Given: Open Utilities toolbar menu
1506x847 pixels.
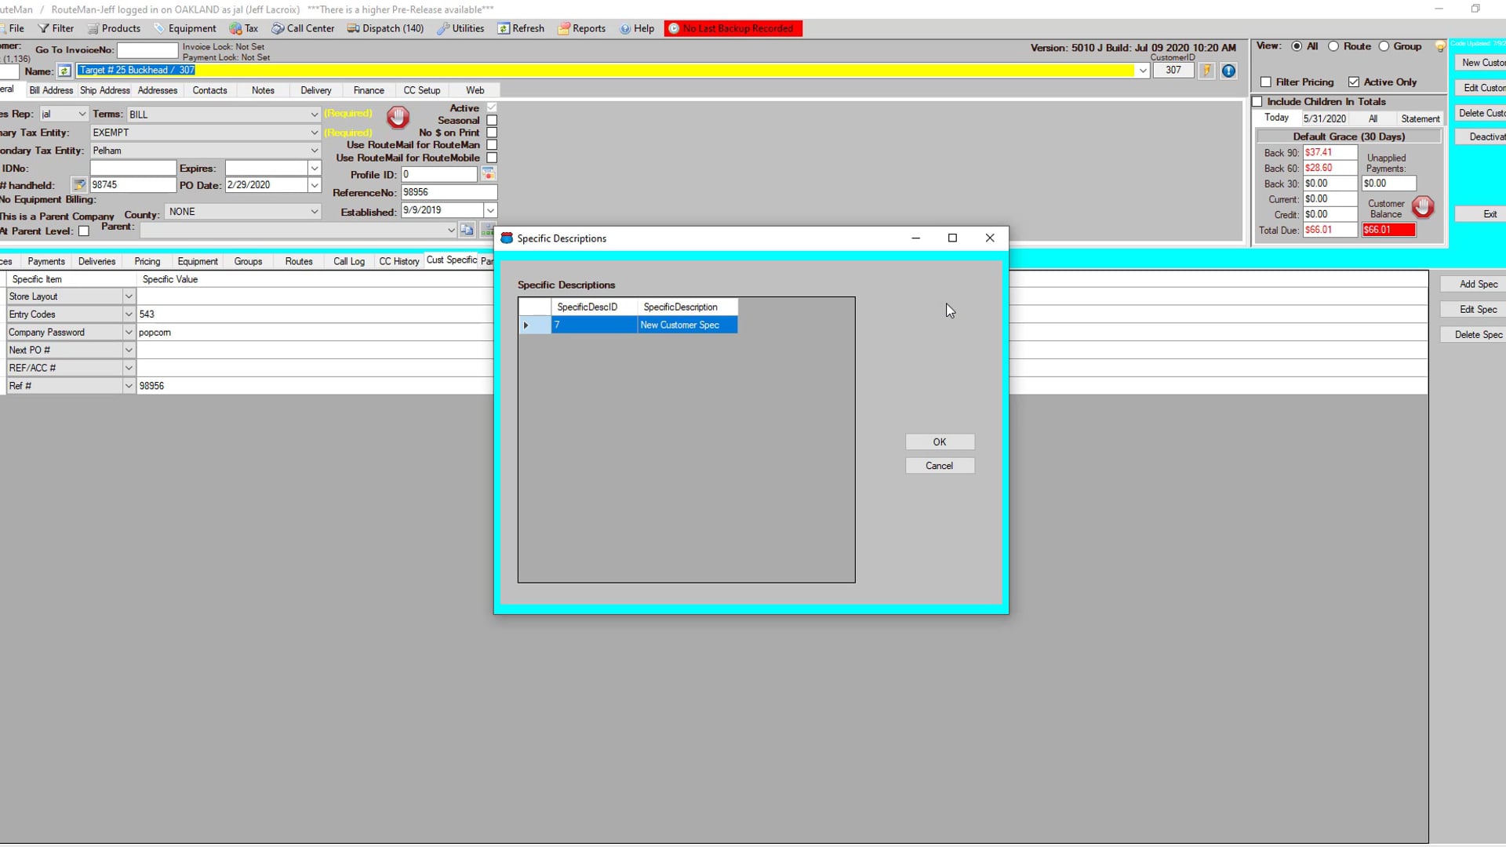Looking at the screenshot, I should 460,28.
